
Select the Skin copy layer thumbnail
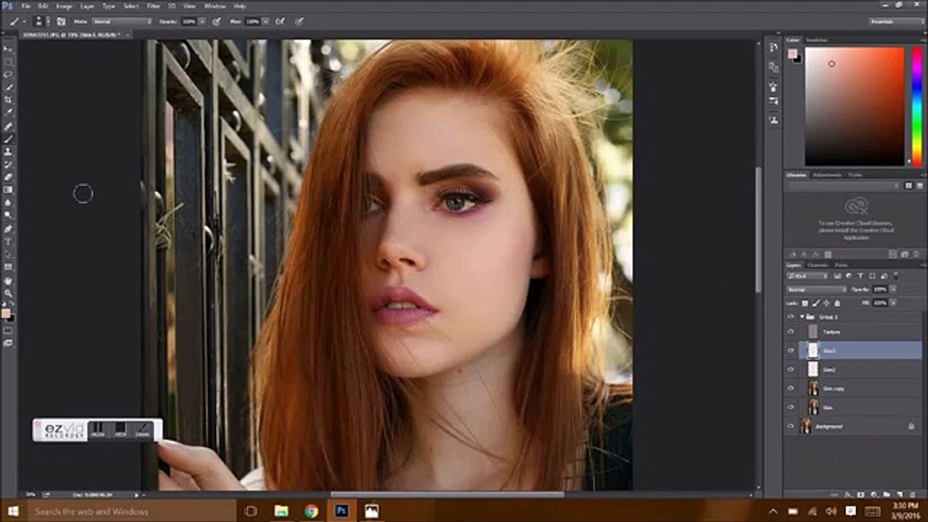coord(813,389)
